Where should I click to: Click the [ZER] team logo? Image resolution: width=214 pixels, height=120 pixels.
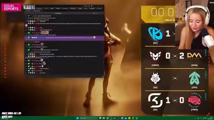[x=194, y=78]
